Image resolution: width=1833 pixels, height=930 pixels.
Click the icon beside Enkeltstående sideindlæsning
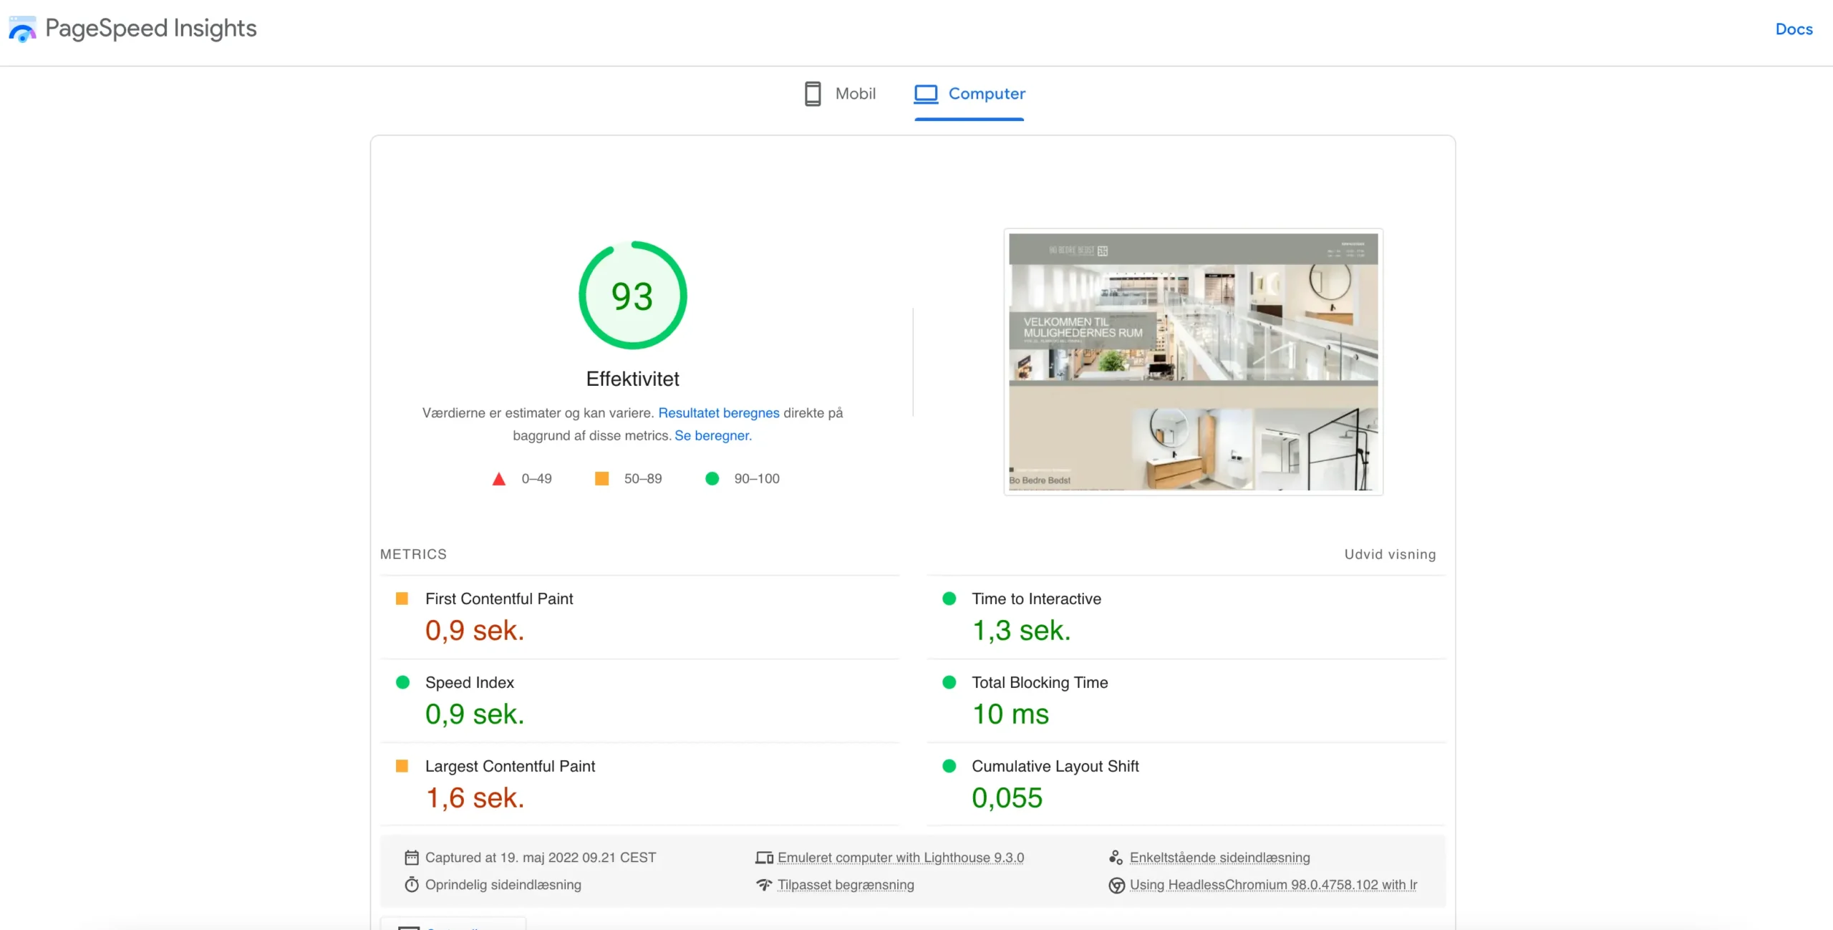coord(1116,858)
